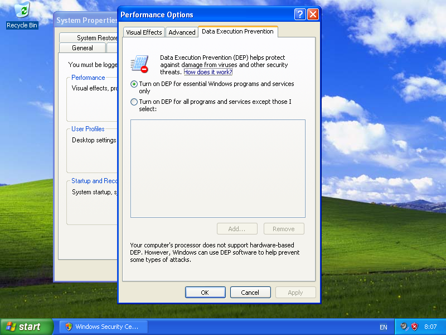Screen dimensions: 446x335
Task: Open the red security shield tray alert
Action: [414, 327]
